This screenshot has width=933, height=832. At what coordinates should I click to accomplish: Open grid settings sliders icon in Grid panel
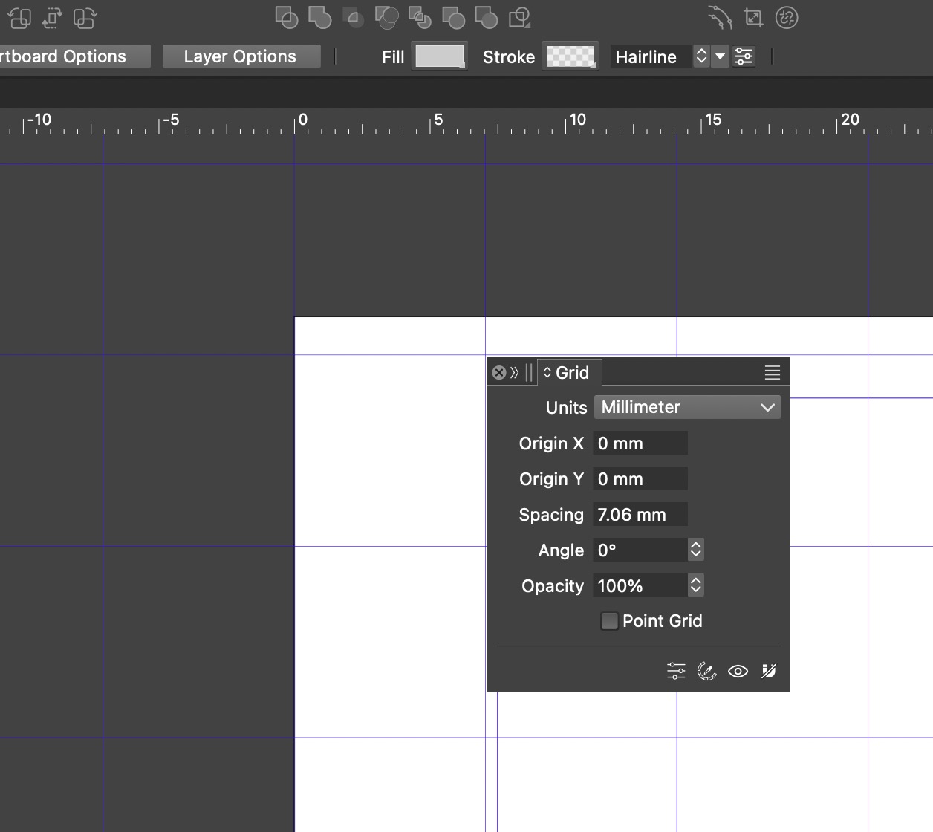[x=676, y=672]
